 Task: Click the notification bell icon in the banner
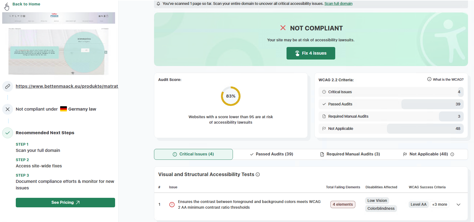[x=158, y=4]
